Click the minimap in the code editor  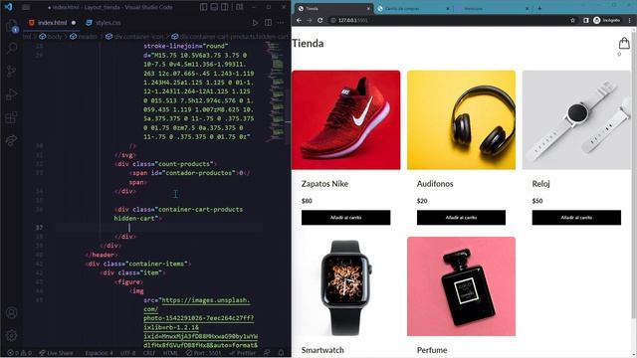tap(277, 91)
